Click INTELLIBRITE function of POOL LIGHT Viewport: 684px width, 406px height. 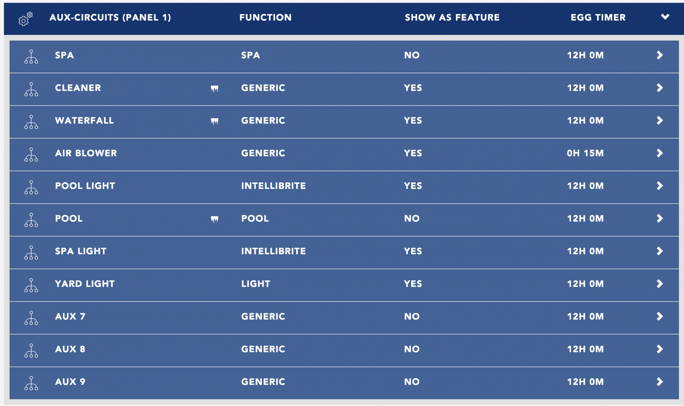273,186
